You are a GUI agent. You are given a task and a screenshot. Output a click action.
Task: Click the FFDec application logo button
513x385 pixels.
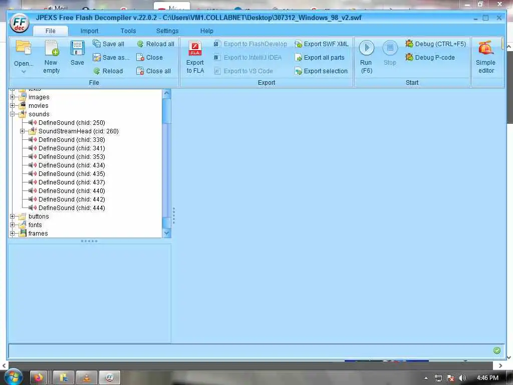pos(20,23)
